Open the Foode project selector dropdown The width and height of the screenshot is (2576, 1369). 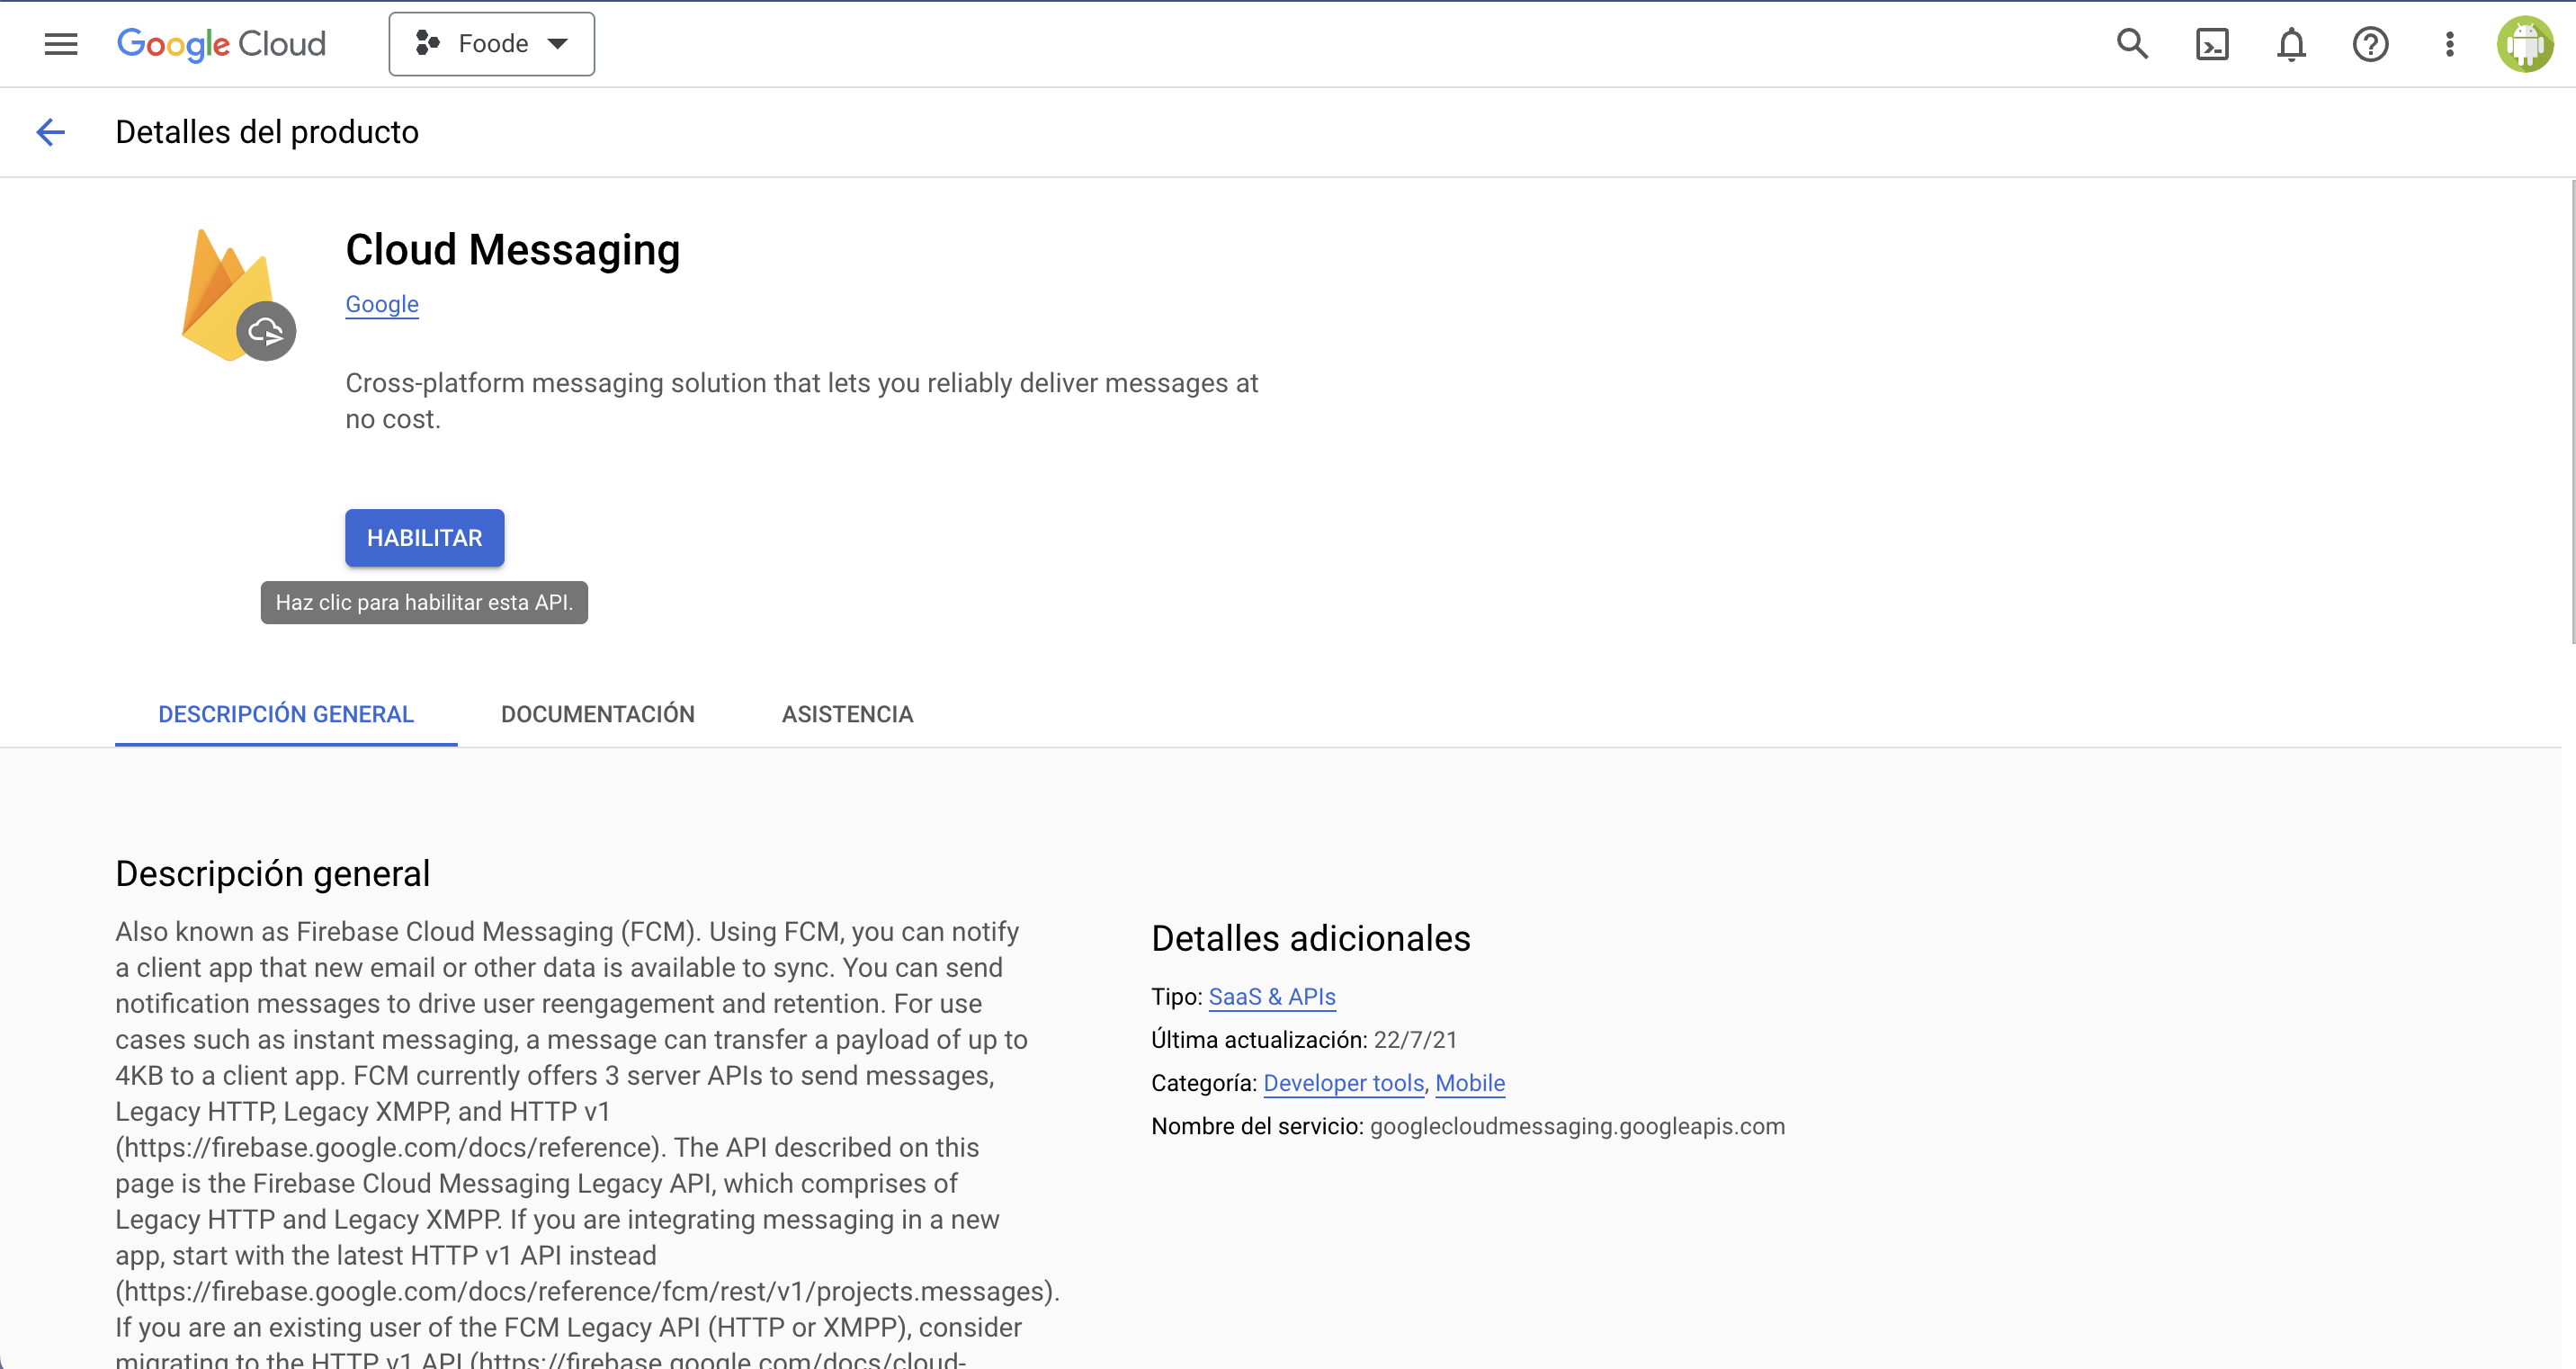pos(491,44)
